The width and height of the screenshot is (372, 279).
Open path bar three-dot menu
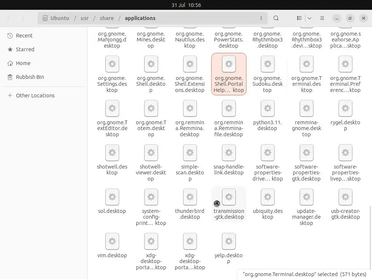pyautogui.click(x=261, y=18)
